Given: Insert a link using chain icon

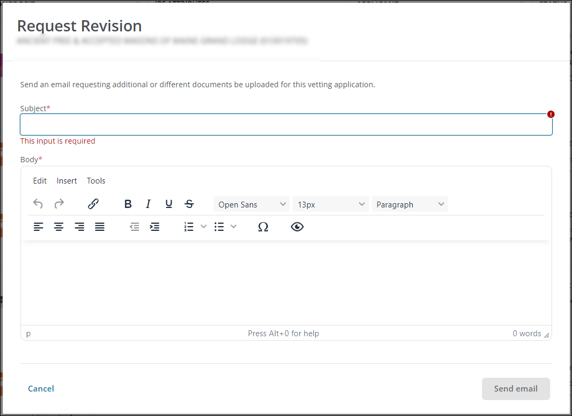Looking at the screenshot, I should tap(93, 204).
